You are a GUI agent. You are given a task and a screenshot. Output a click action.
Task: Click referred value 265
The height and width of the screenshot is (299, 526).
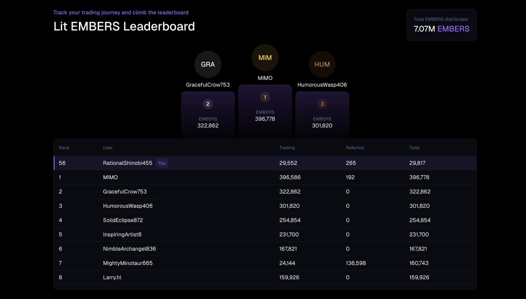click(351, 163)
